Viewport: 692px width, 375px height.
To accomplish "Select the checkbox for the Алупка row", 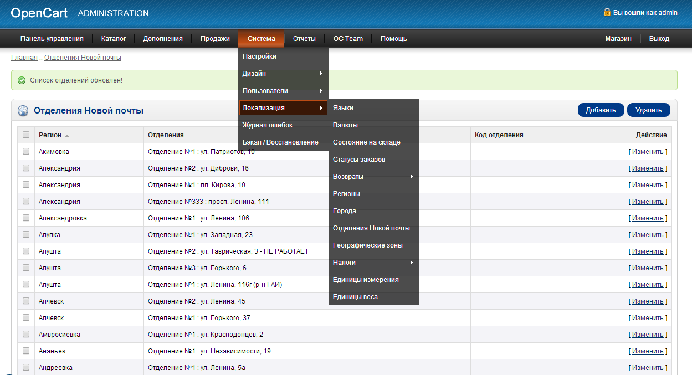I will [x=26, y=234].
